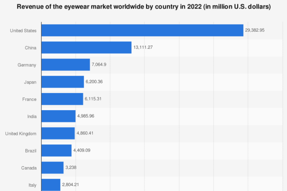
Task: Select the 'United States' axis label
Action: [23, 31]
